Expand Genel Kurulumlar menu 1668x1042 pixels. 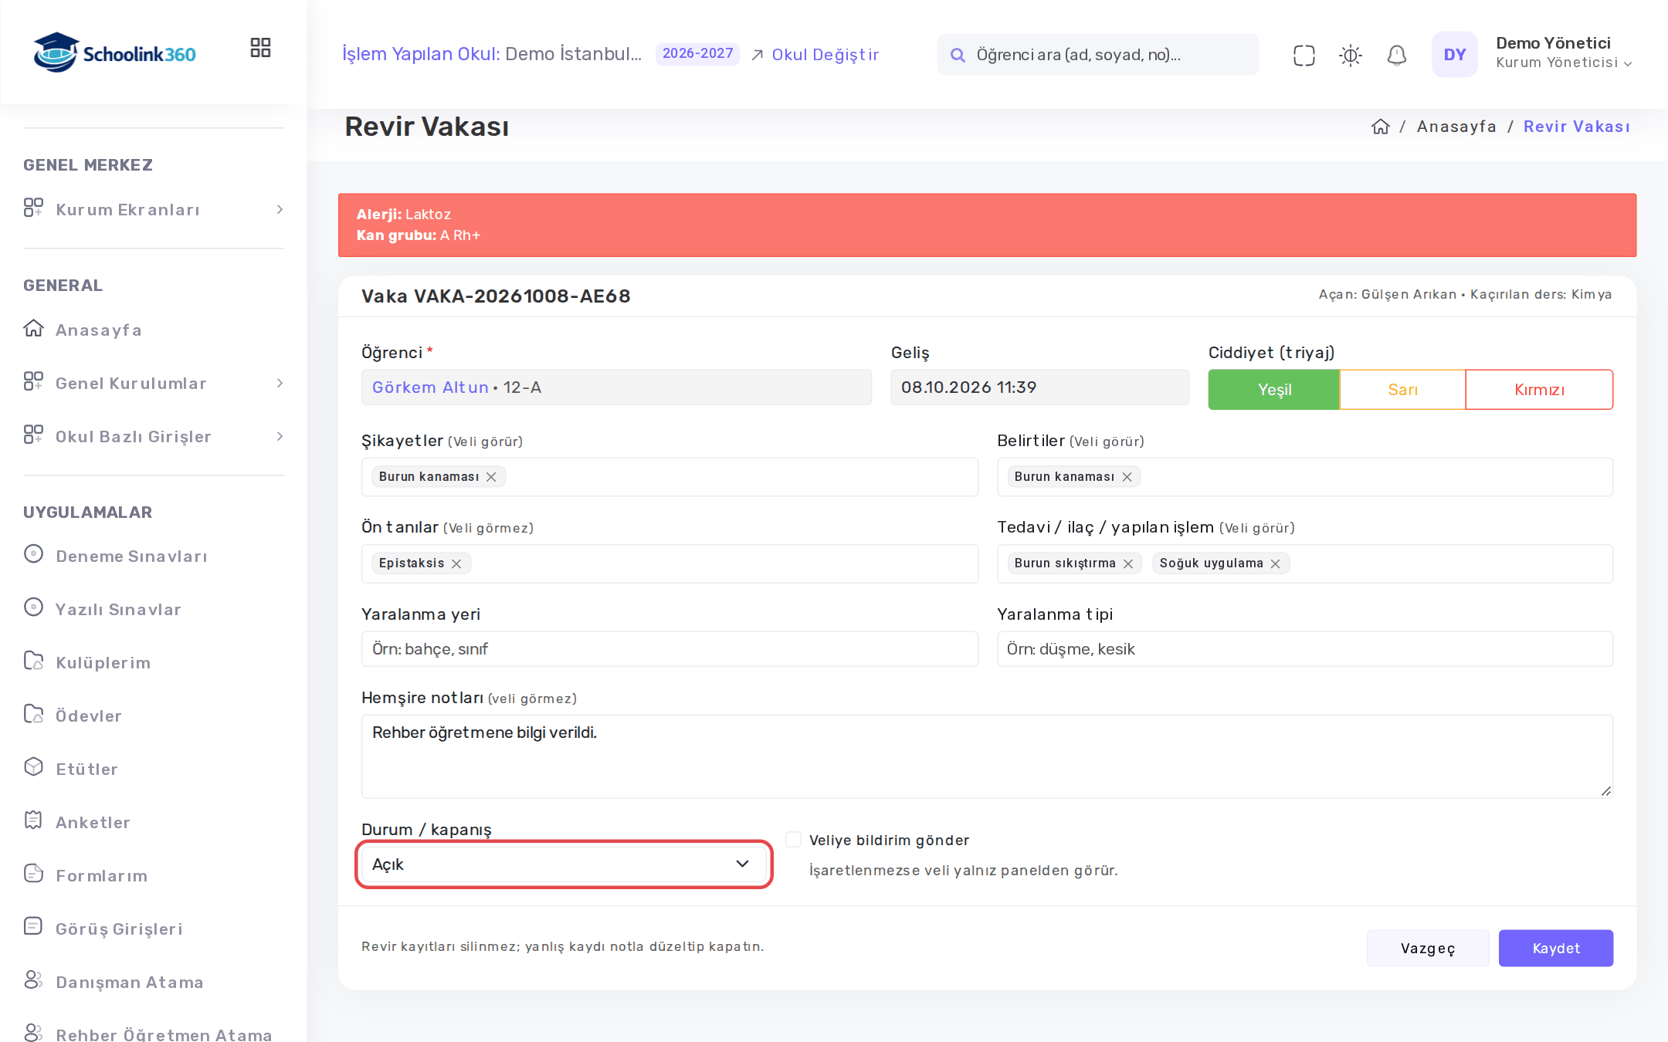(x=154, y=383)
